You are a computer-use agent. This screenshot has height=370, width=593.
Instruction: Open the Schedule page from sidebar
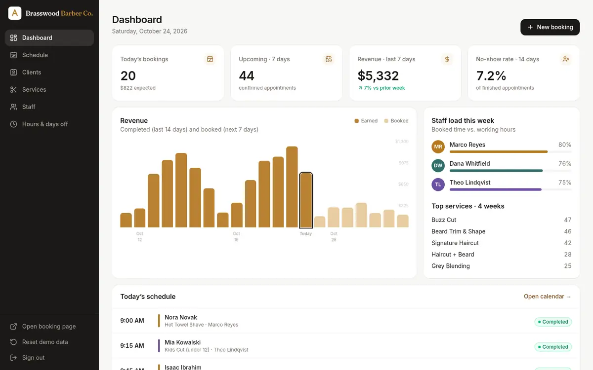coord(49,55)
